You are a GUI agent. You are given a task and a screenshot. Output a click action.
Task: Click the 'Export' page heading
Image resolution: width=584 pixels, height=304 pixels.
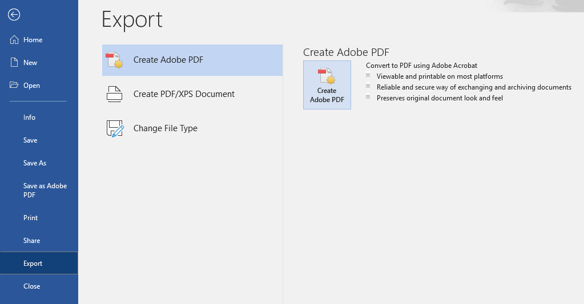coord(132,20)
